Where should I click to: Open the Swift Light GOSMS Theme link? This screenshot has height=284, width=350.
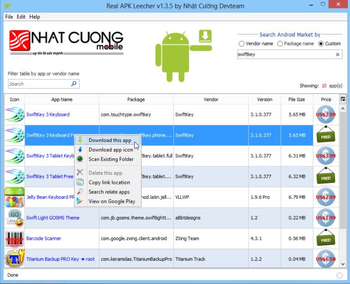(53, 218)
